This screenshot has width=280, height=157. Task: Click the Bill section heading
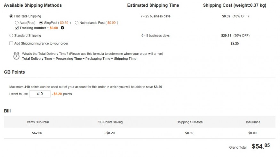[x=7, y=111]
